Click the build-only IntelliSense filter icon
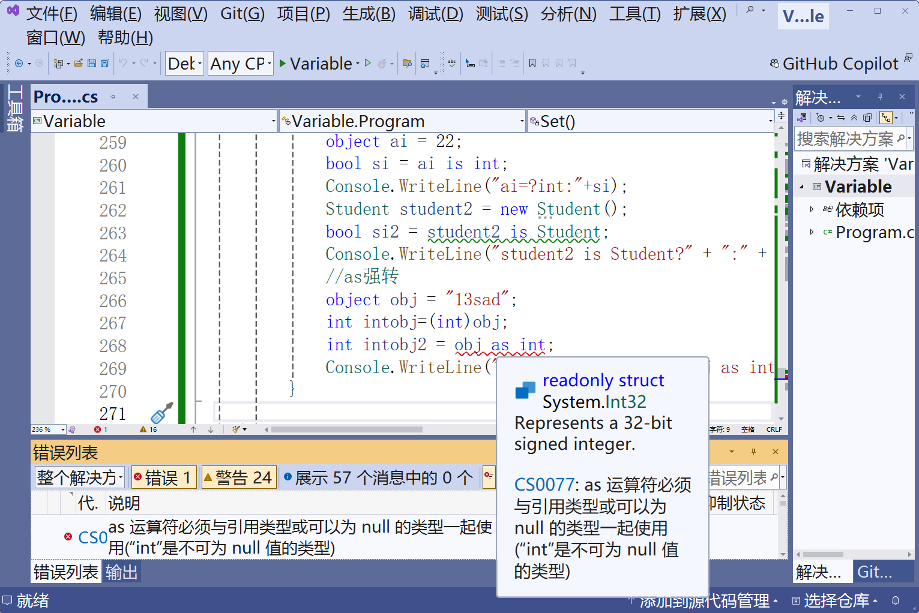Image resolution: width=919 pixels, height=613 pixels. coord(489,477)
